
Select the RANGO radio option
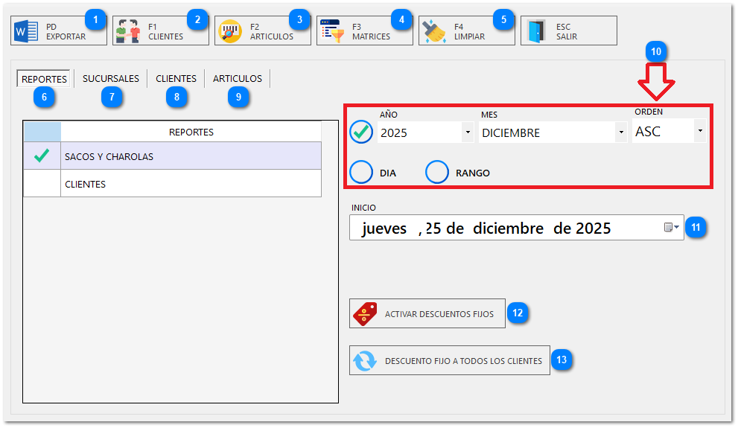click(x=437, y=172)
